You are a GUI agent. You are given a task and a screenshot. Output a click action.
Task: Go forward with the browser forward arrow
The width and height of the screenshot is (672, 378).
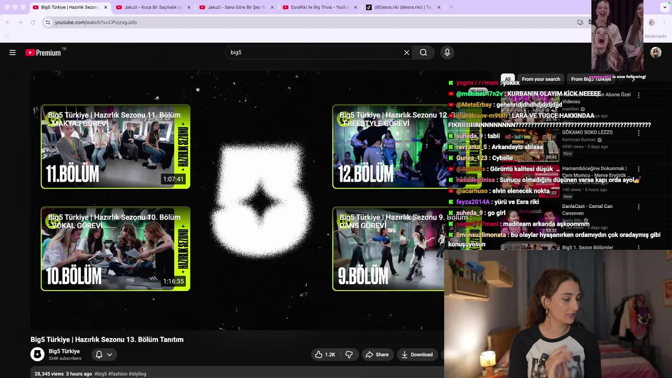pos(20,22)
